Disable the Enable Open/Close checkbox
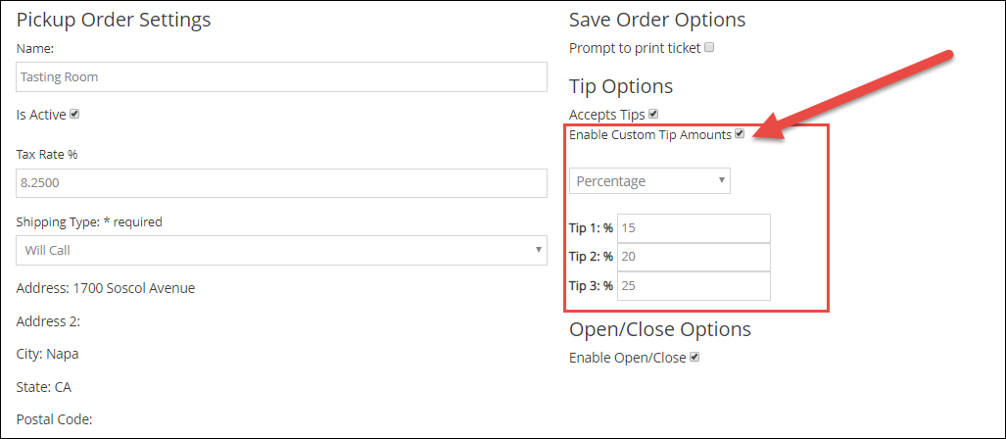 [x=695, y=358]
